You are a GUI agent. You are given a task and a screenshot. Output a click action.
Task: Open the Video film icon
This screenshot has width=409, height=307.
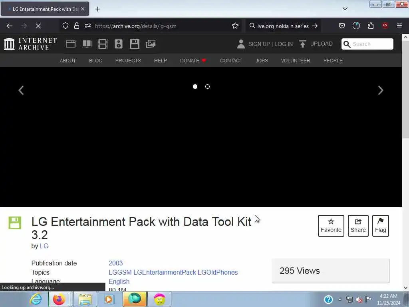coord(103,44)
